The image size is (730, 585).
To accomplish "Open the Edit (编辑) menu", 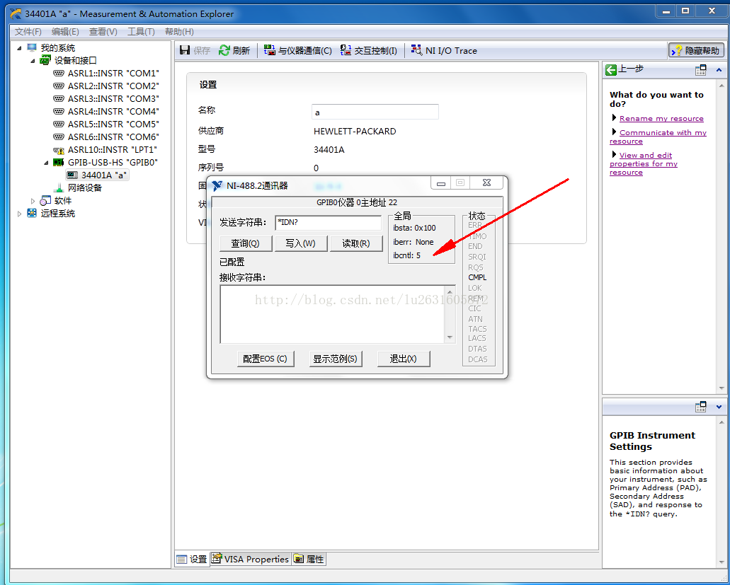I will coord(65,32).
